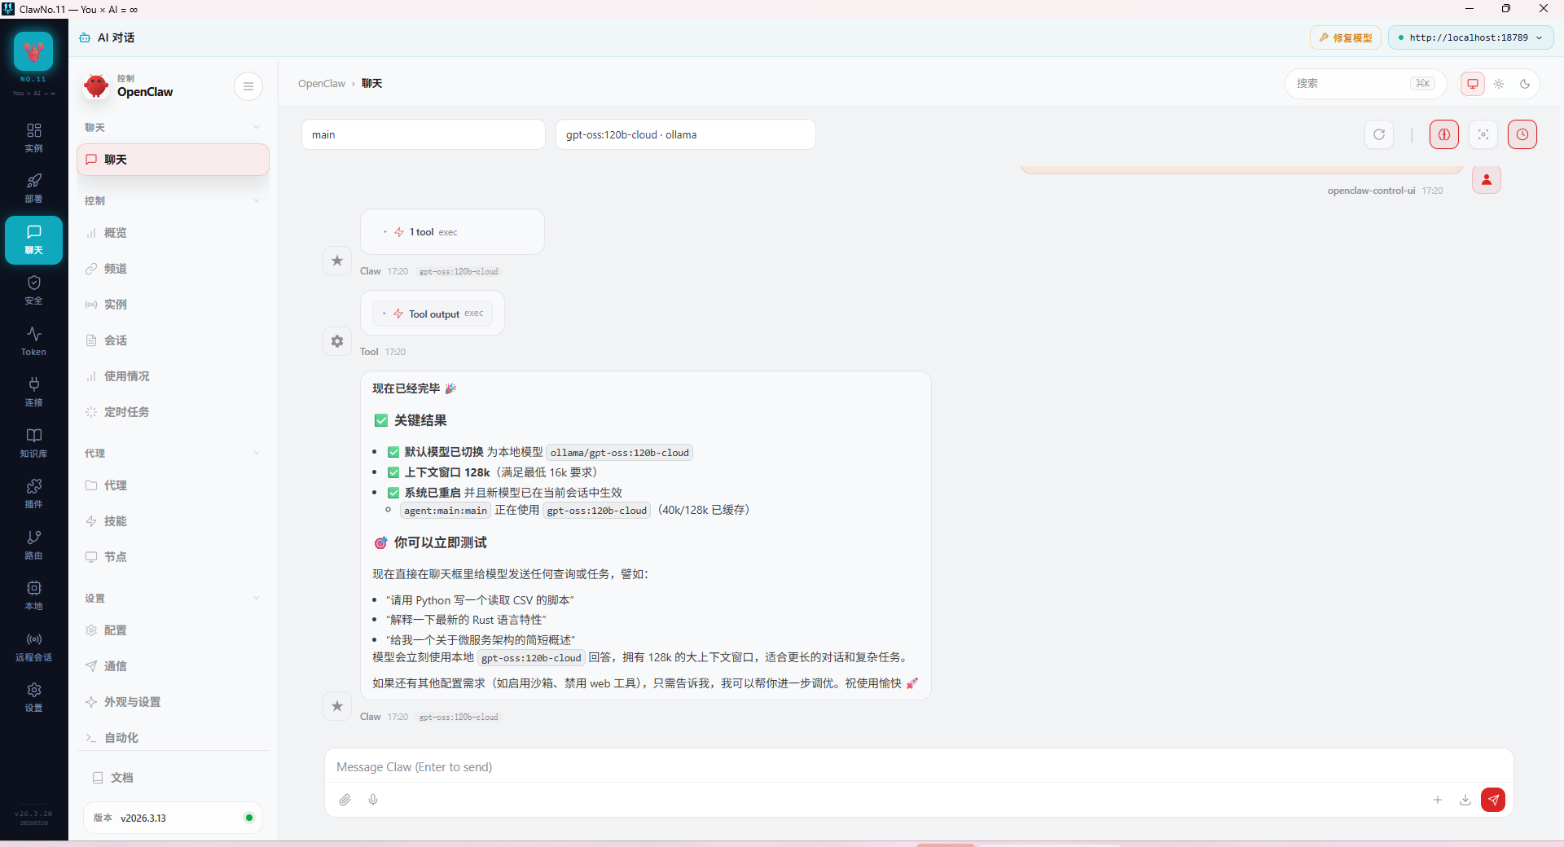Collapse the 设置 sidebar section
Image resolution: width=1564 pixels, height=847 pixels.
pyautogui.click(x=256, y=599)
